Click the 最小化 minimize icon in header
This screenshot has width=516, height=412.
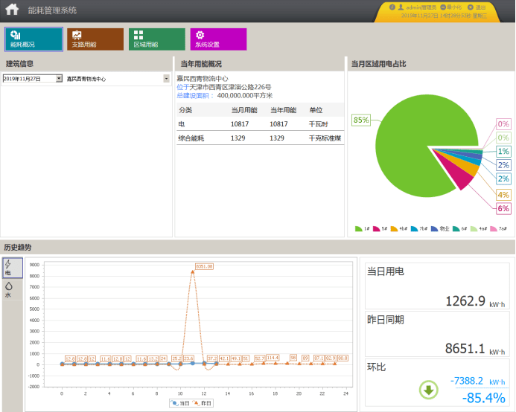click(x=443, y=7)
